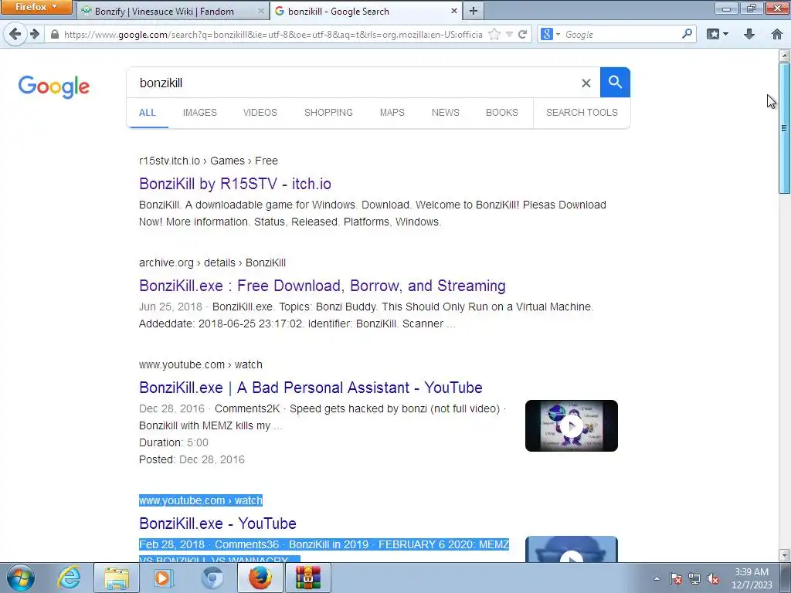The image size is (791, 593).
Task: Click the Google logo
Action: [x=54, y=86]
